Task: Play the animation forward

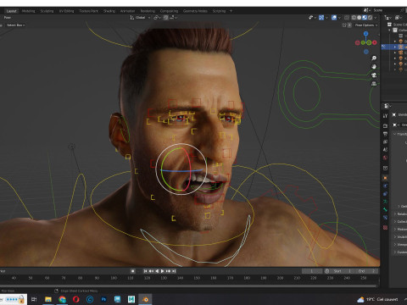Action: coord(163,271)
